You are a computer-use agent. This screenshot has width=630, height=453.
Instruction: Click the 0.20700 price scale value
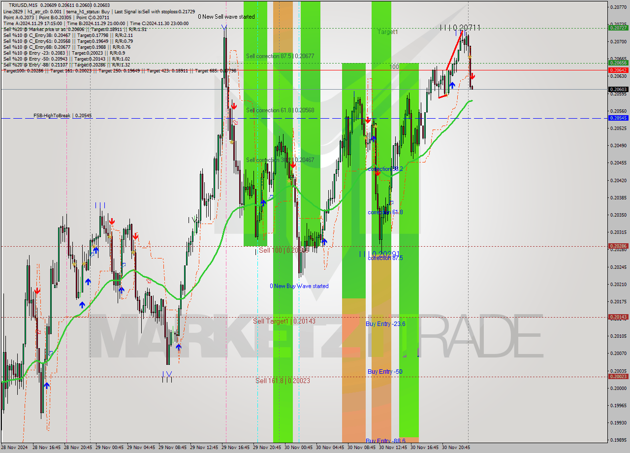(x=618, y=42)
